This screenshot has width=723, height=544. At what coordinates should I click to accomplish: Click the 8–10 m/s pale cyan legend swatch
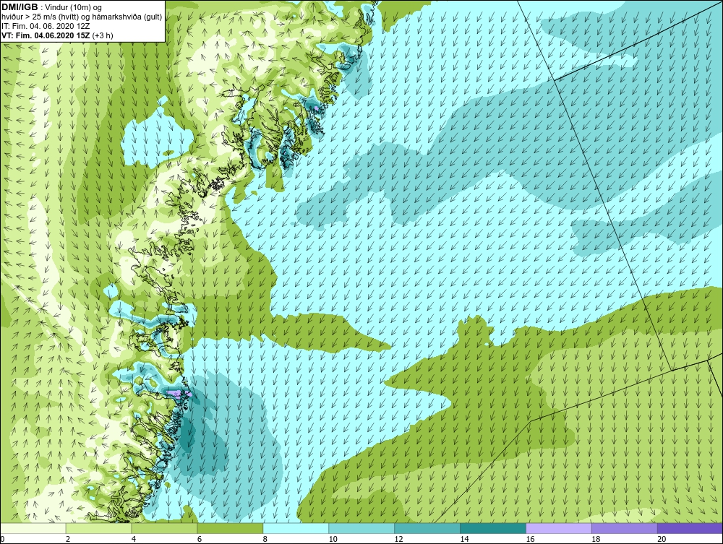coord(296,528)
